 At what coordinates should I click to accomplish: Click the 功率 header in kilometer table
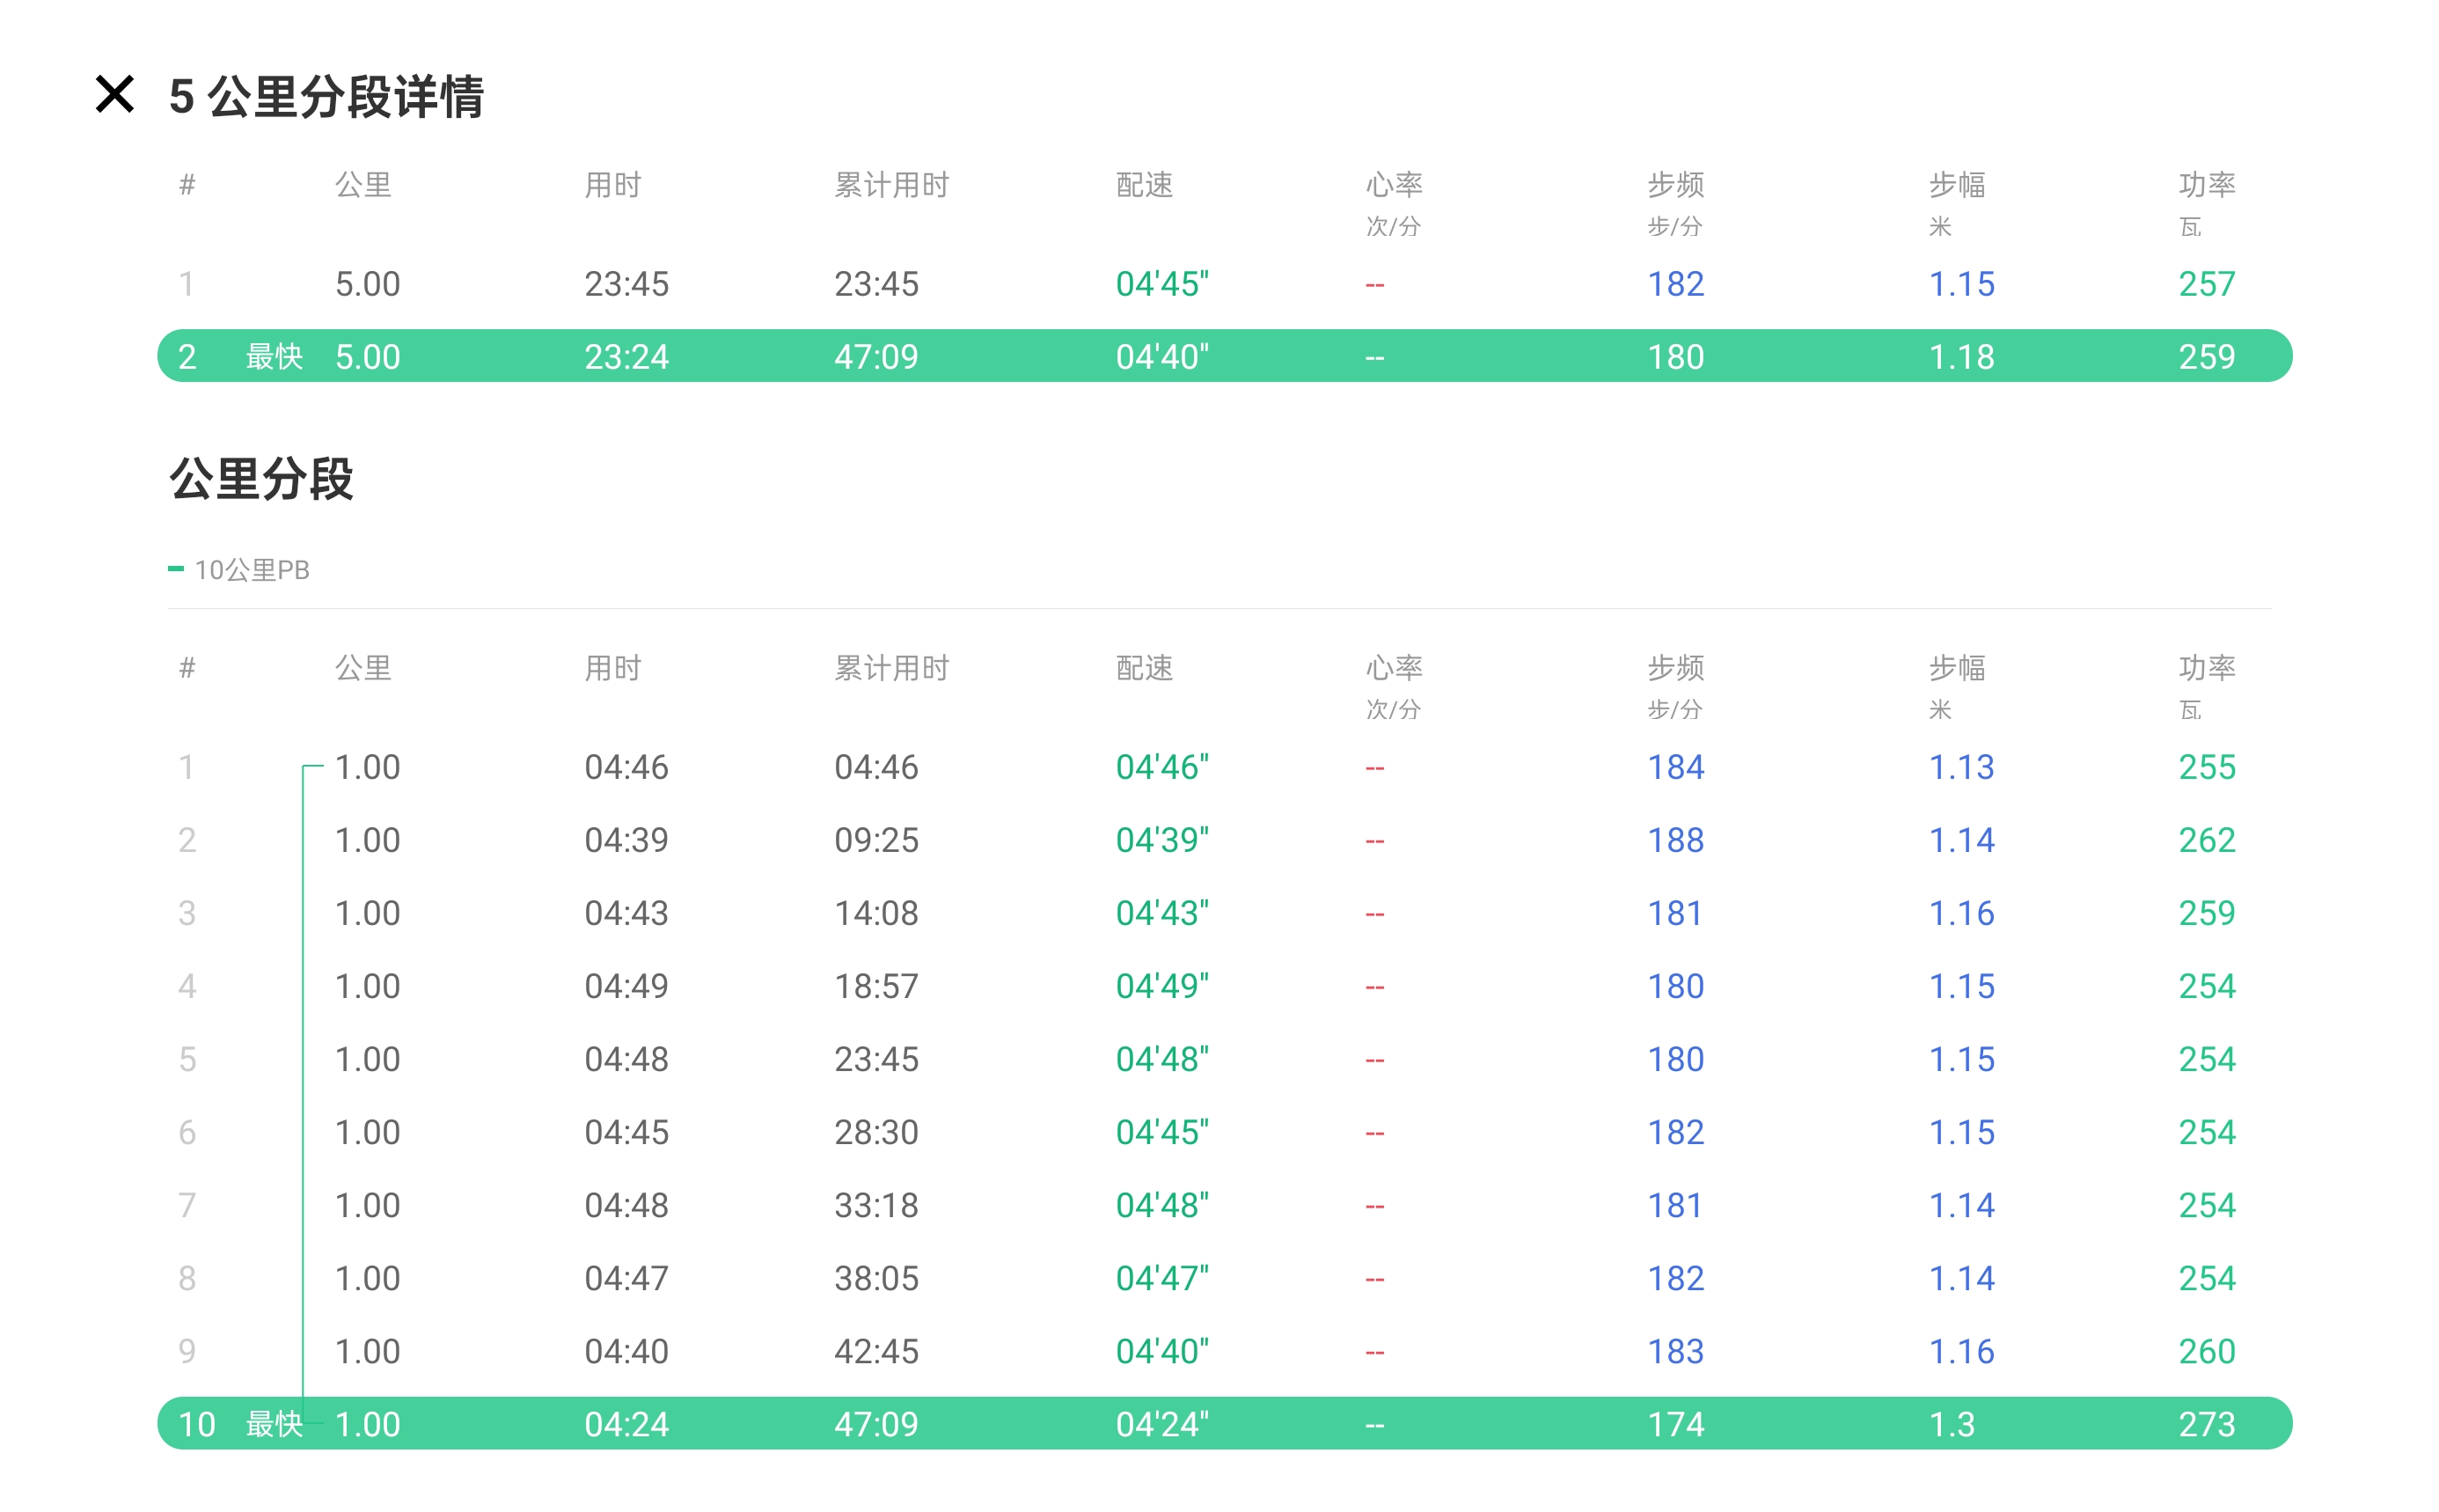tap(2206, 668)
